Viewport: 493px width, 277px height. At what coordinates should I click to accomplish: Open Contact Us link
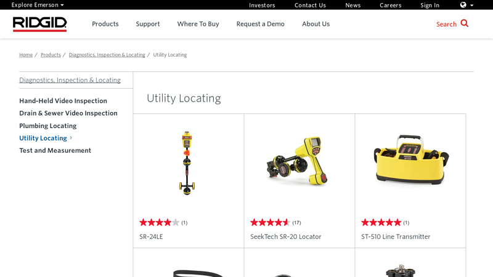pyautogui.click(x=310, y=6)
